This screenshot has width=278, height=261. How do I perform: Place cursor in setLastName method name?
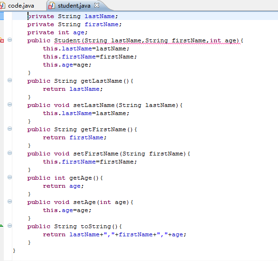[x=94, y=105]
